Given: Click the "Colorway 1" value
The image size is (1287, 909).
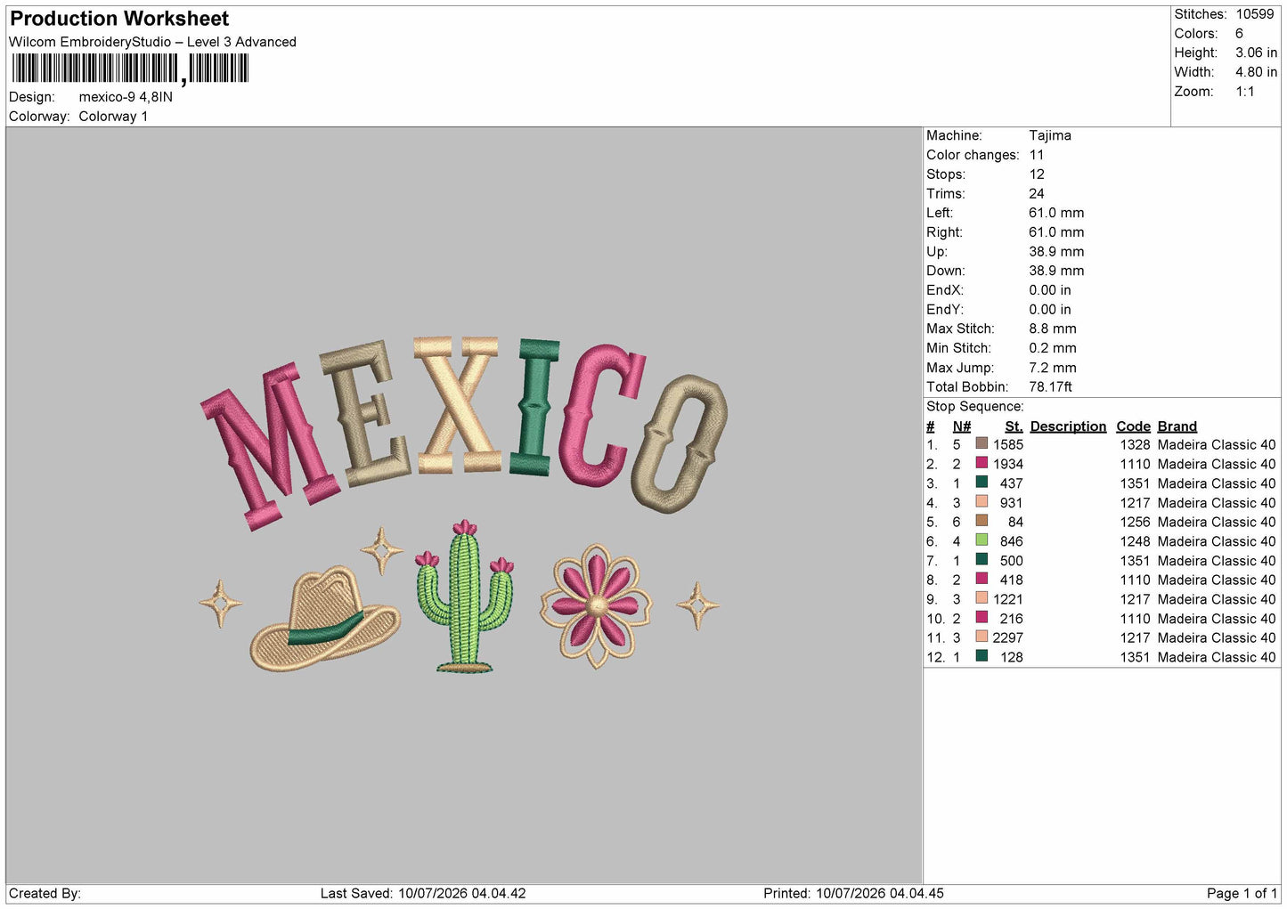Looking at the screenshot, I should 113,117.
